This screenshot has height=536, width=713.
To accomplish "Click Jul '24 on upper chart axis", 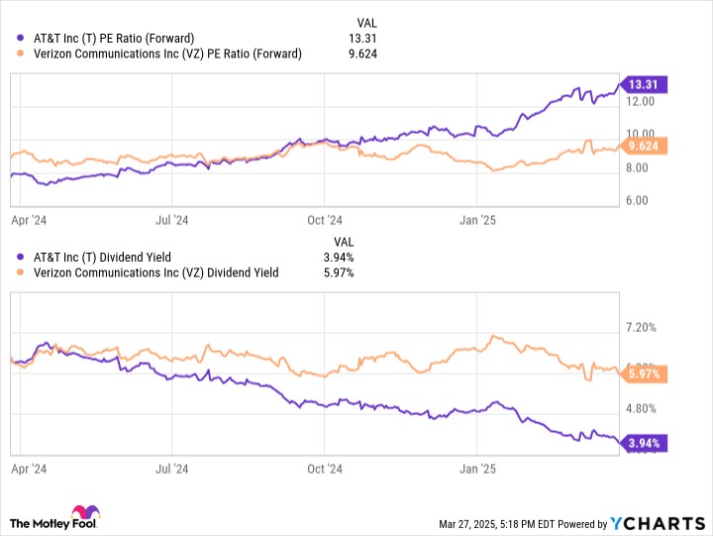I will tap(173, 219).
